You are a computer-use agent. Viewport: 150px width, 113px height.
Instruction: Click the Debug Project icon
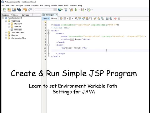coord(82,10)
